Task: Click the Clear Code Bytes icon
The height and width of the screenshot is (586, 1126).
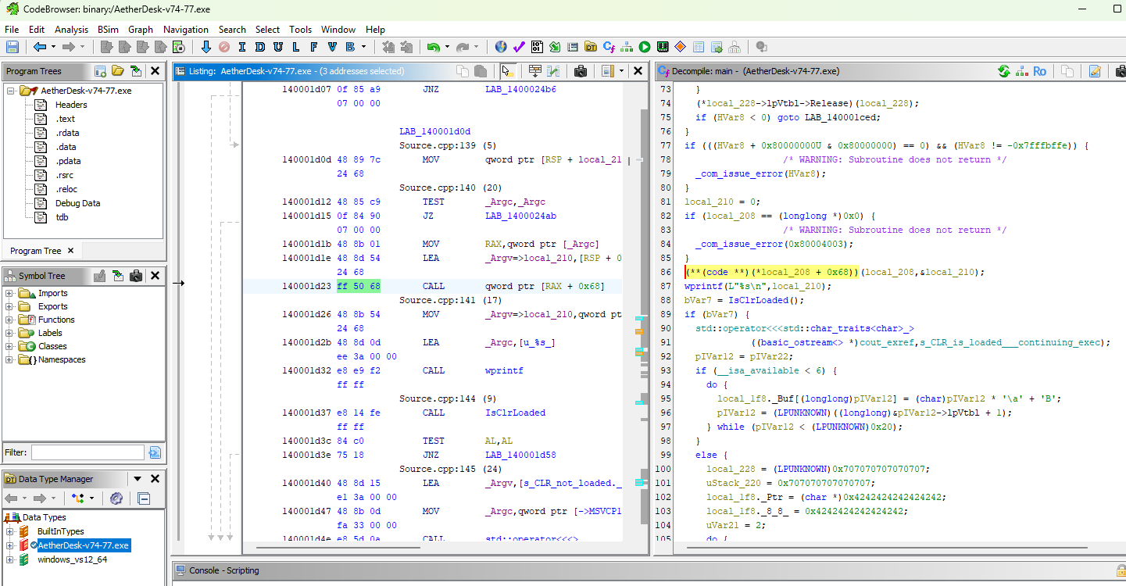Action: [x=224, y=46]
